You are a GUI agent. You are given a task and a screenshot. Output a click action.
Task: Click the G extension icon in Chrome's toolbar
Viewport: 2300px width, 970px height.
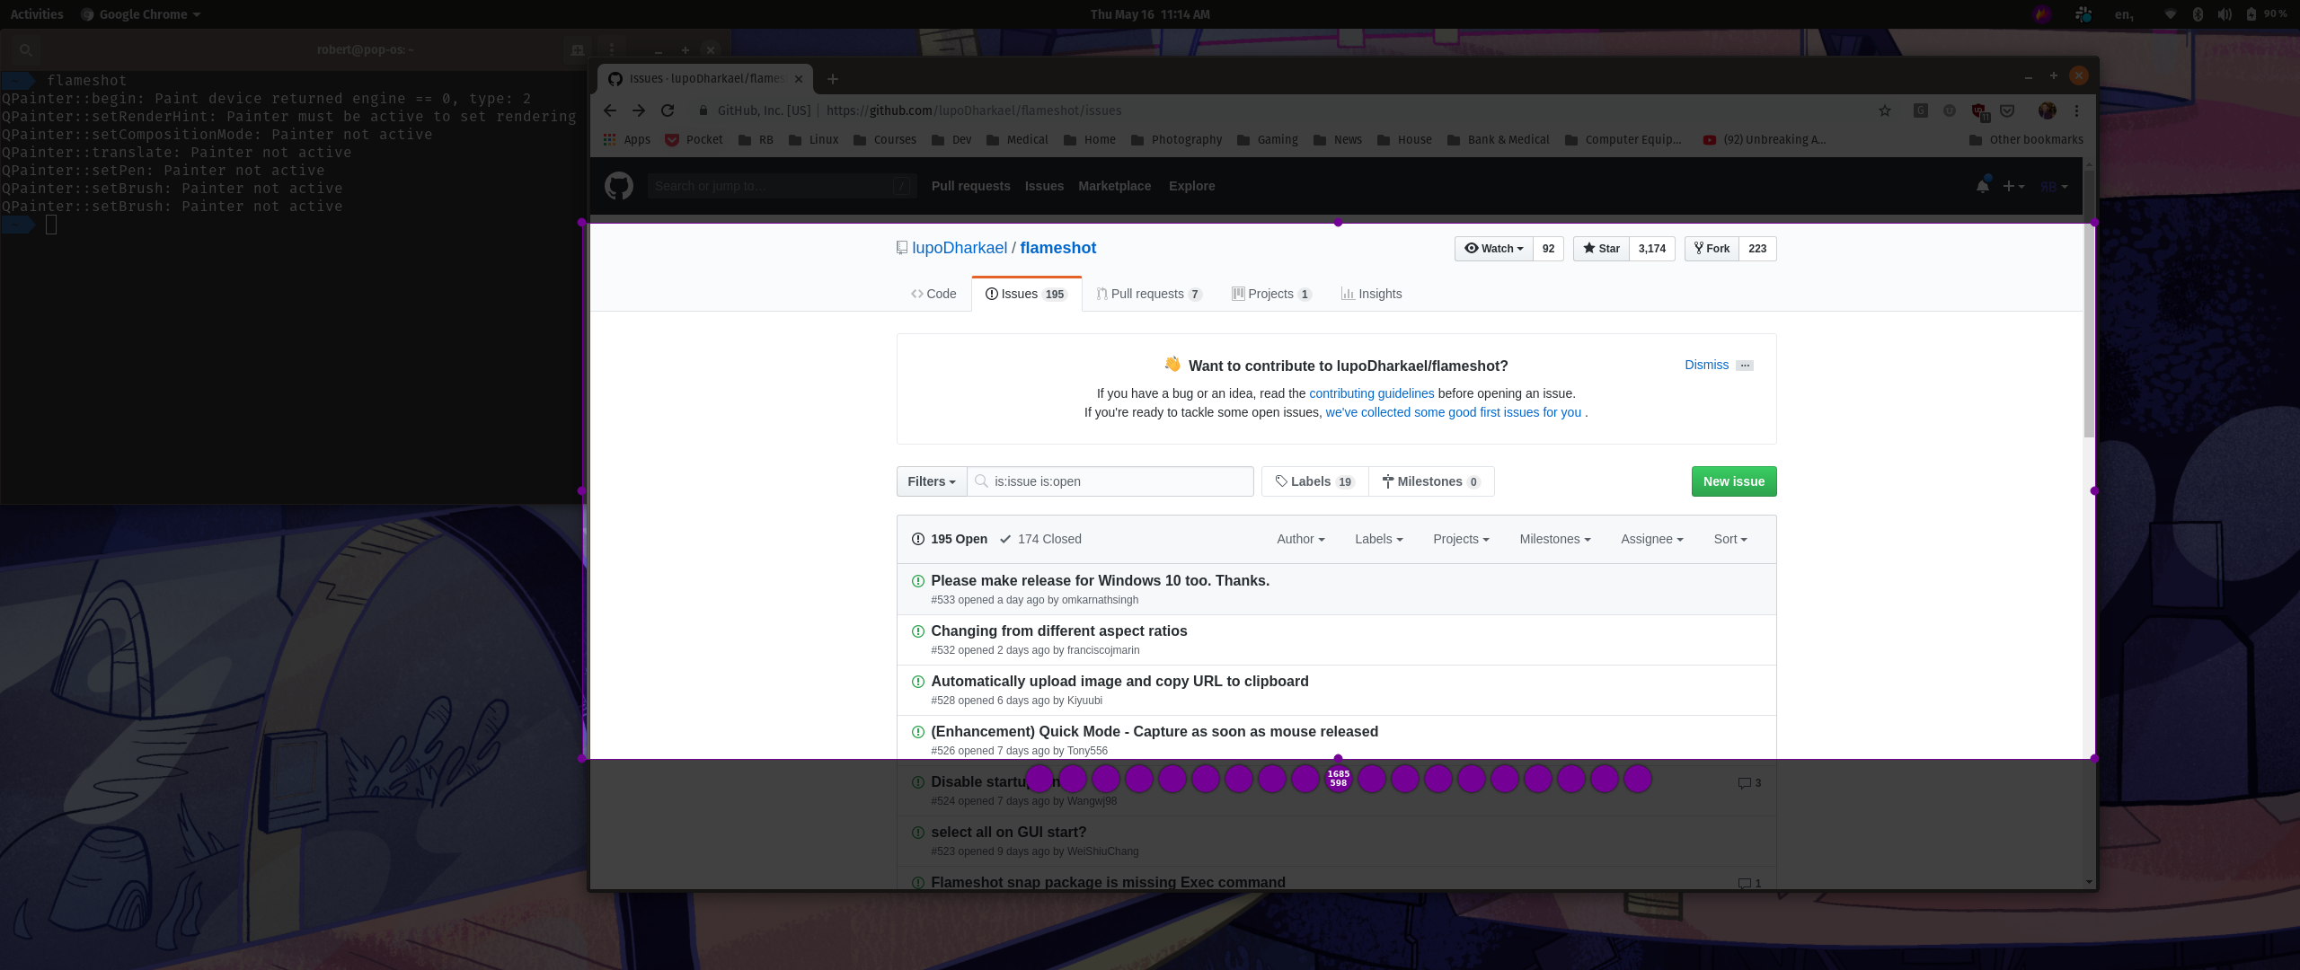1921,110
